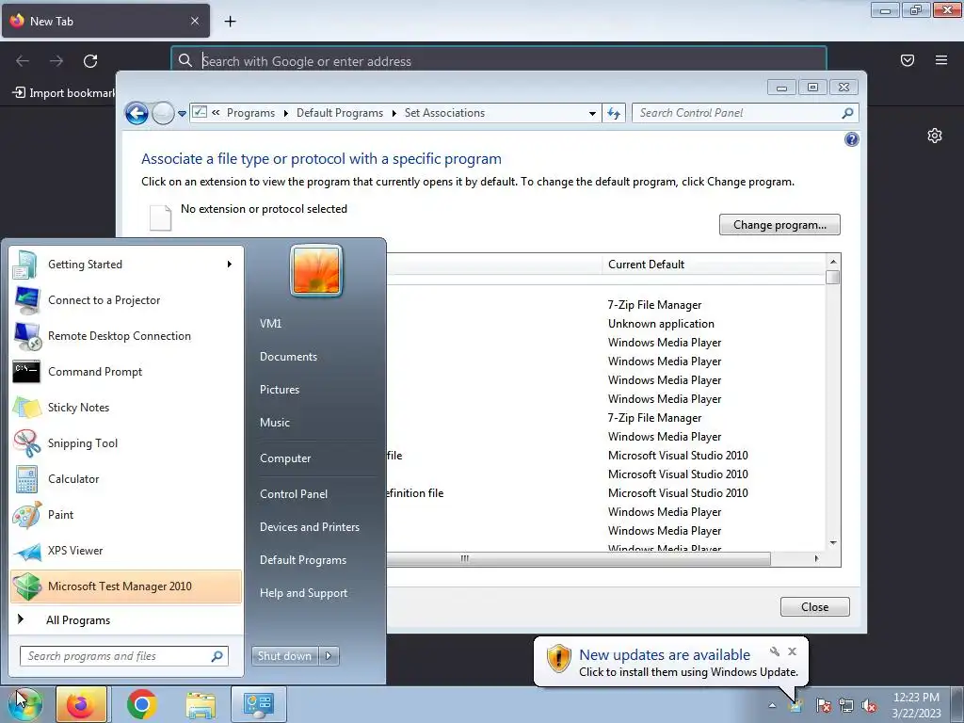
Task: Open Music from Start menu
Action: coord(274,423)
